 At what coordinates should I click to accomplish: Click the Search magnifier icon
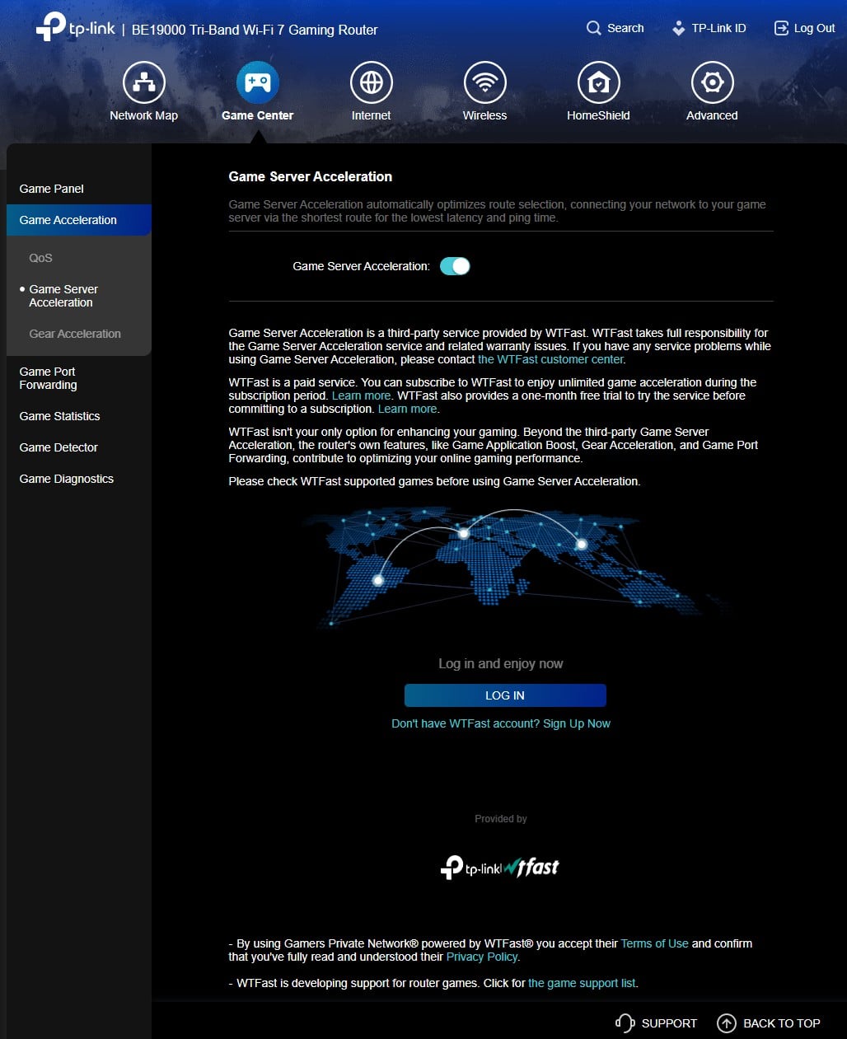point(593,28)
